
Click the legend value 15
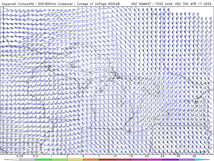click(x=131, y=156)
